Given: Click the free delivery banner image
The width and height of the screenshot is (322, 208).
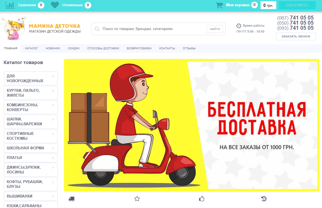Looking at the screenshot, I should click(192, 125).
